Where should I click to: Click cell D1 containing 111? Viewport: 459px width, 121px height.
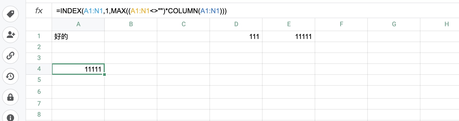click(236, 36)
